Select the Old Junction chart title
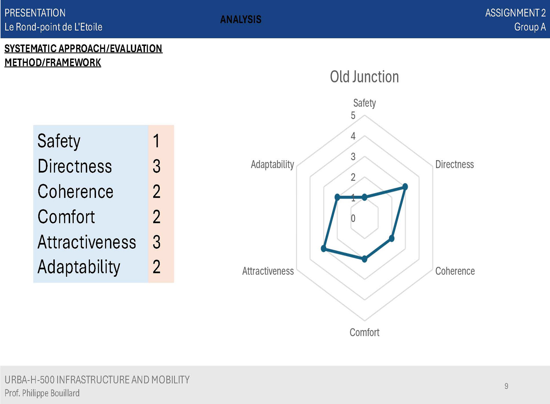The image size is (550, 404). 364,77
